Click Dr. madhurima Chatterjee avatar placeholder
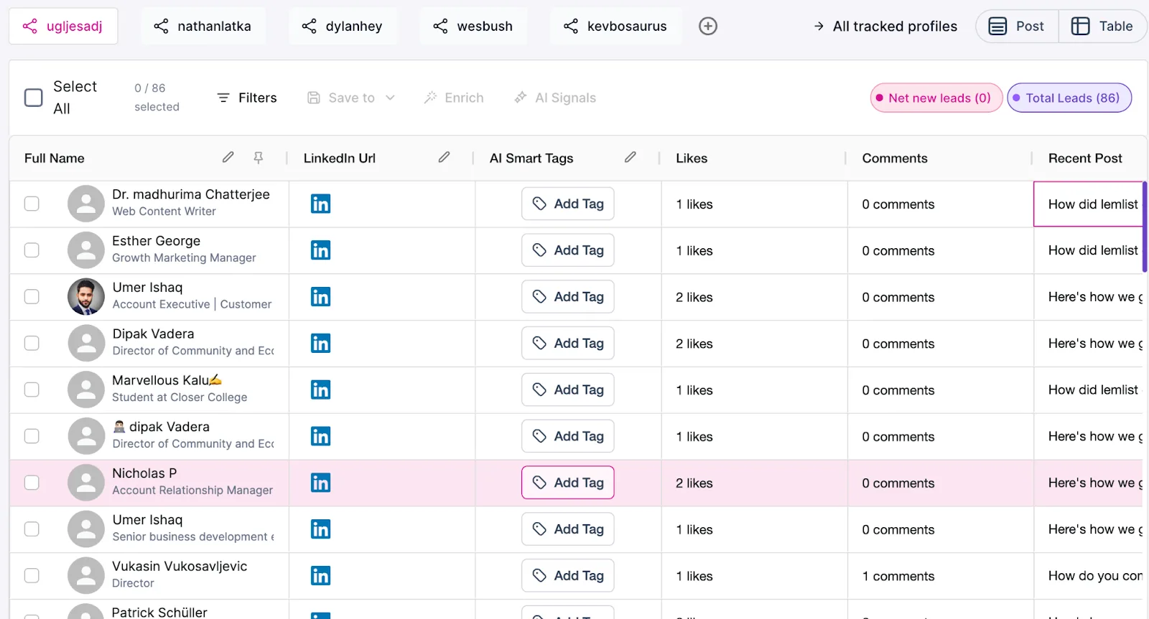Viewport: 1149px width, 619px height. click(x=86, y=204)
